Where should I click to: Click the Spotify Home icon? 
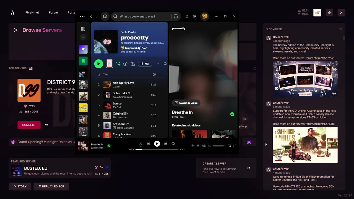pyautogui.click(x=105, y=16)
